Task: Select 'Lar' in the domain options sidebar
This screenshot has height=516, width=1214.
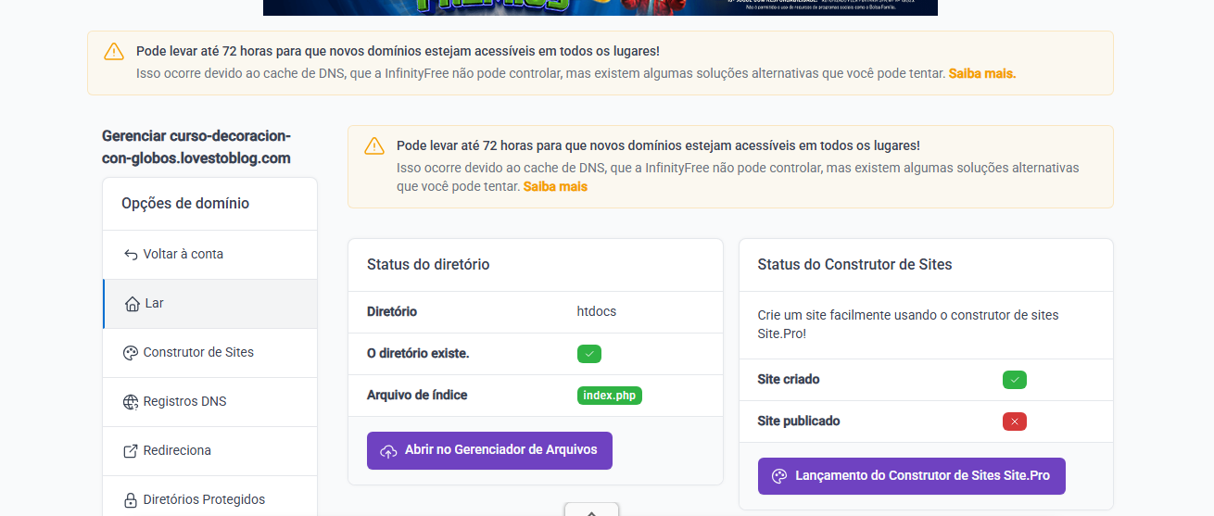Action: pos(154,304)
